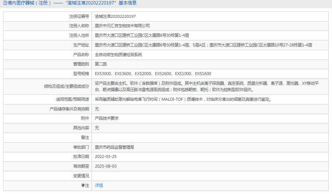Image resolution: width=332 pixels, height=194 pixels.
Task: Click the 产品名称 label
Action: coord(81,55)
